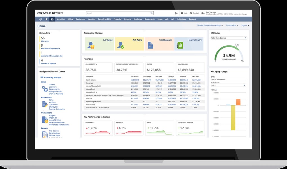Click the role switch icon beside Sara Torrance
Screen dimensions: 287x169
point(203,13)
